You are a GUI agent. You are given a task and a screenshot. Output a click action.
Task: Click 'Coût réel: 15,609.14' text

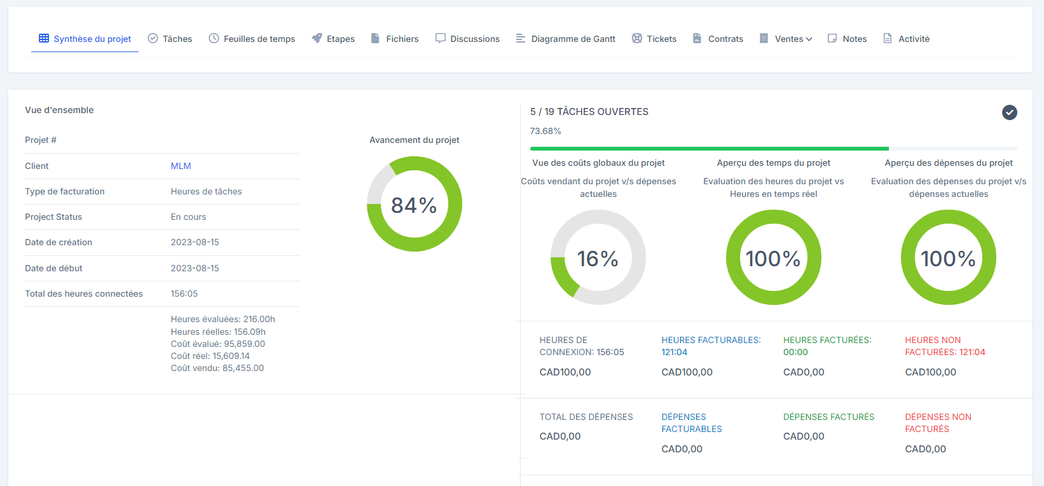point(210,356)
